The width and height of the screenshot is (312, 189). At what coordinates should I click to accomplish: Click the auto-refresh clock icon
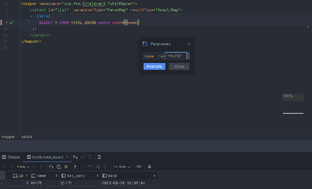59,167
